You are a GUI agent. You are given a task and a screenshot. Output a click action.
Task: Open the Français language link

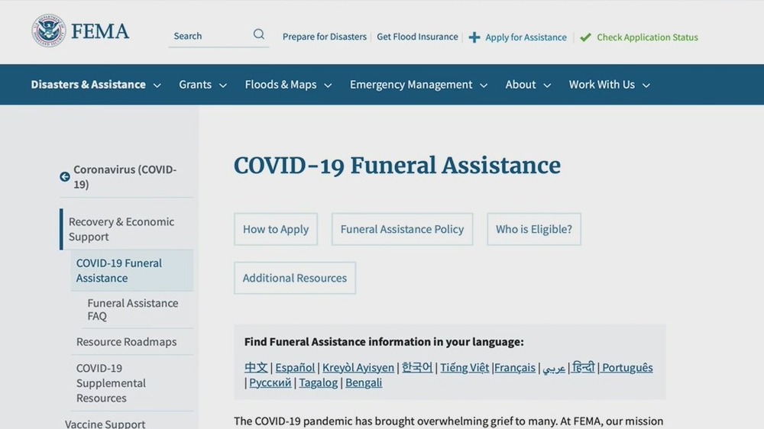[x=514, y=367]
